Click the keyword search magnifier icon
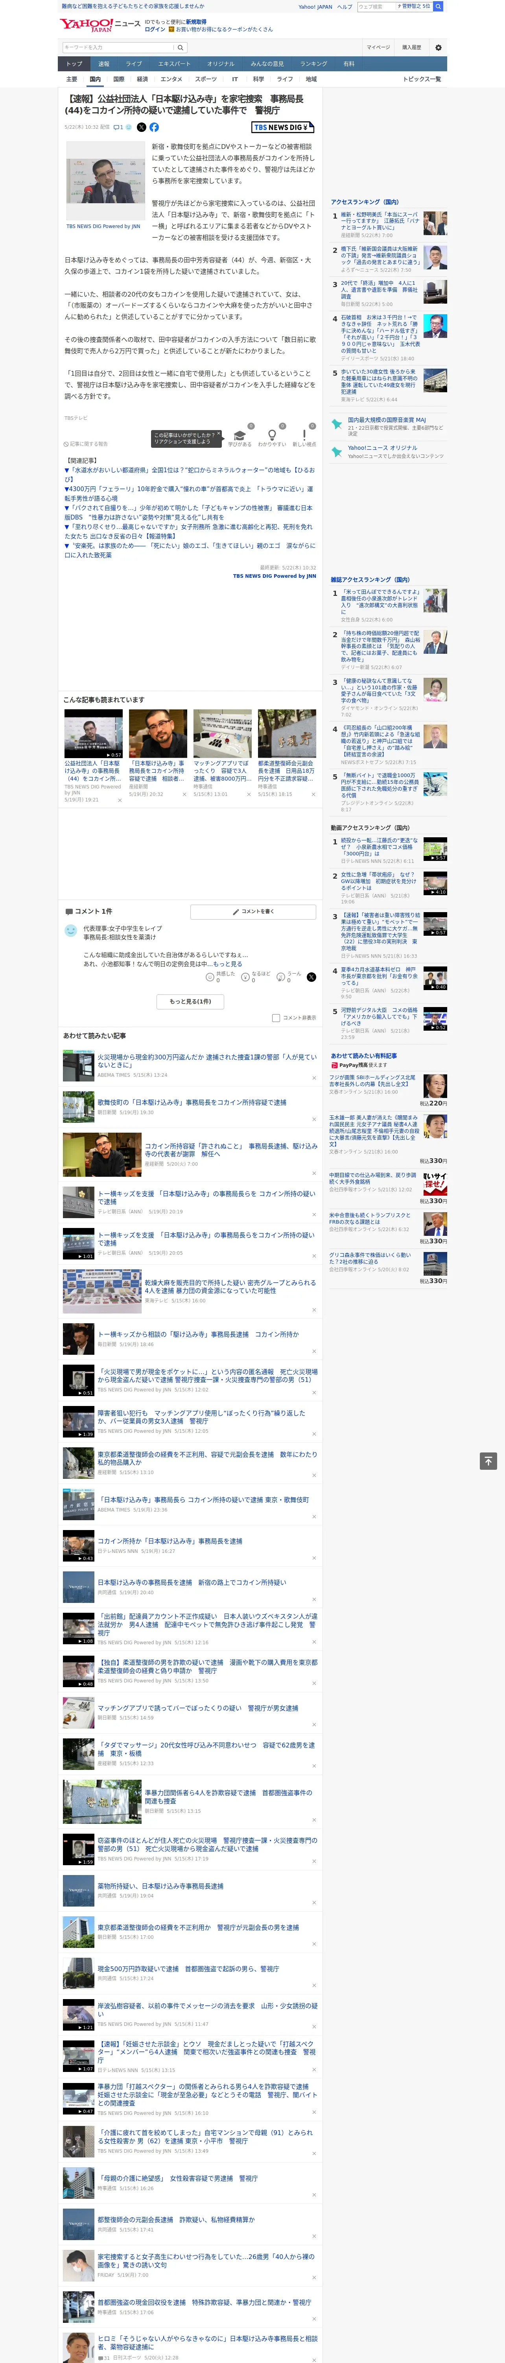505x2363 pixels. [x=181, y=47]
